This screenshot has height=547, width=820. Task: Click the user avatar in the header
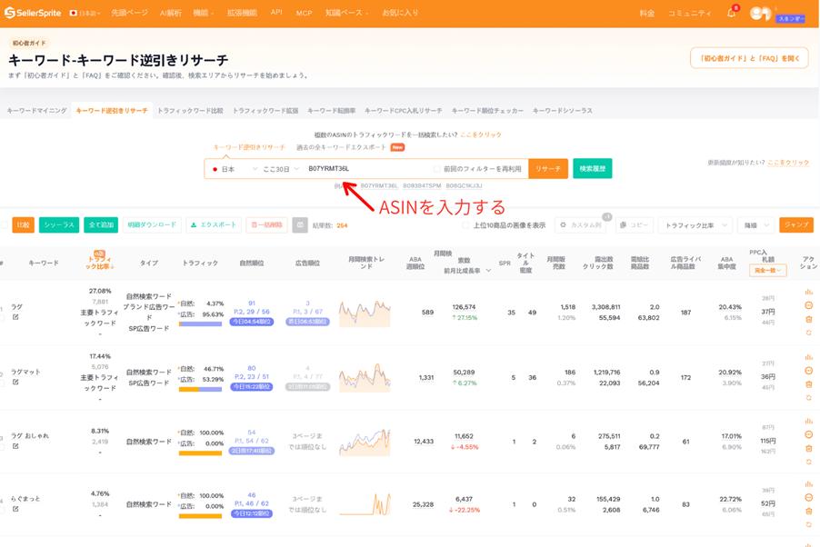pos(759,14)
